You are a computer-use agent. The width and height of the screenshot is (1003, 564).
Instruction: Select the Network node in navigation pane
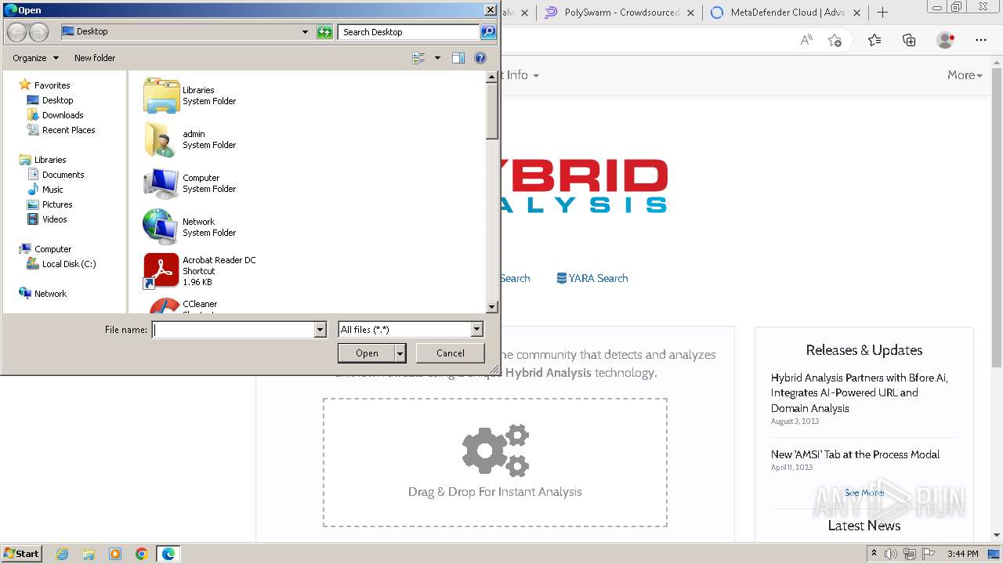43,294
